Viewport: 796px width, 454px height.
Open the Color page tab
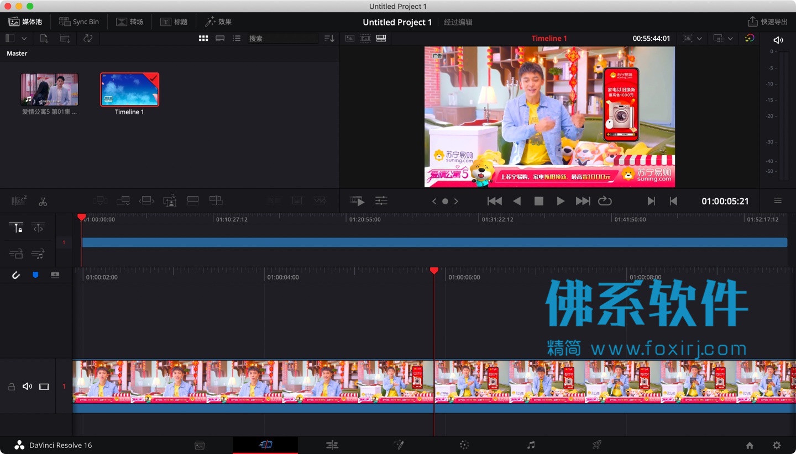coord(464,445)
